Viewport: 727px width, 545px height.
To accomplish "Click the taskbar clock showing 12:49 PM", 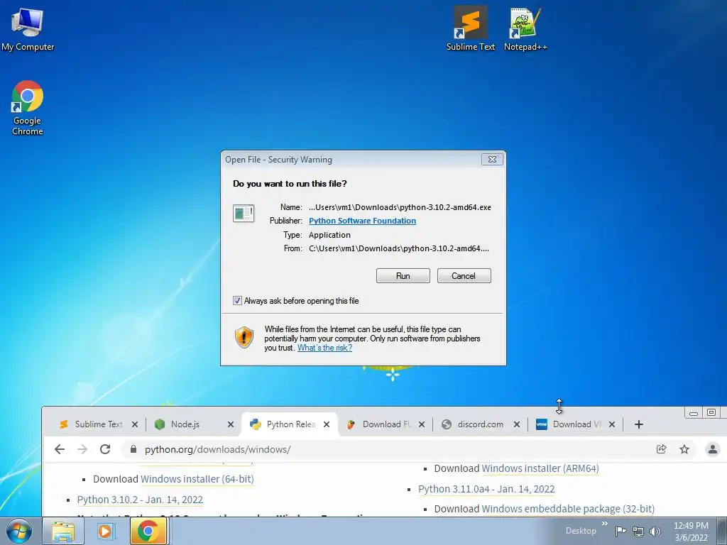I will pos(691,531).
